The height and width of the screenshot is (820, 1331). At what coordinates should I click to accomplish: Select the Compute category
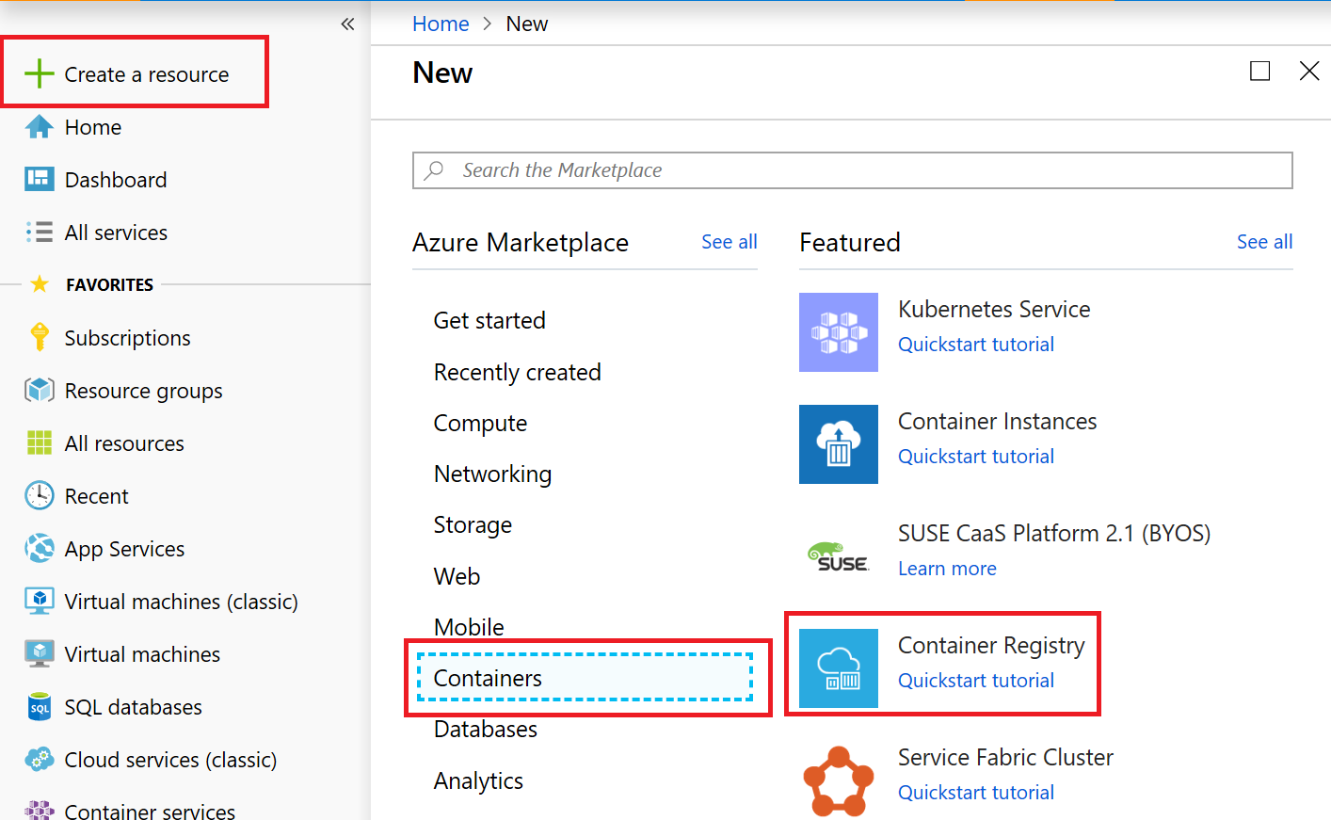(480, 423)
